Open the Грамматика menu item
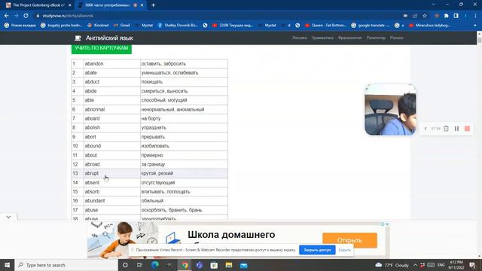Image resolution: width=482 pixels, height=271 pixels. 322,38
